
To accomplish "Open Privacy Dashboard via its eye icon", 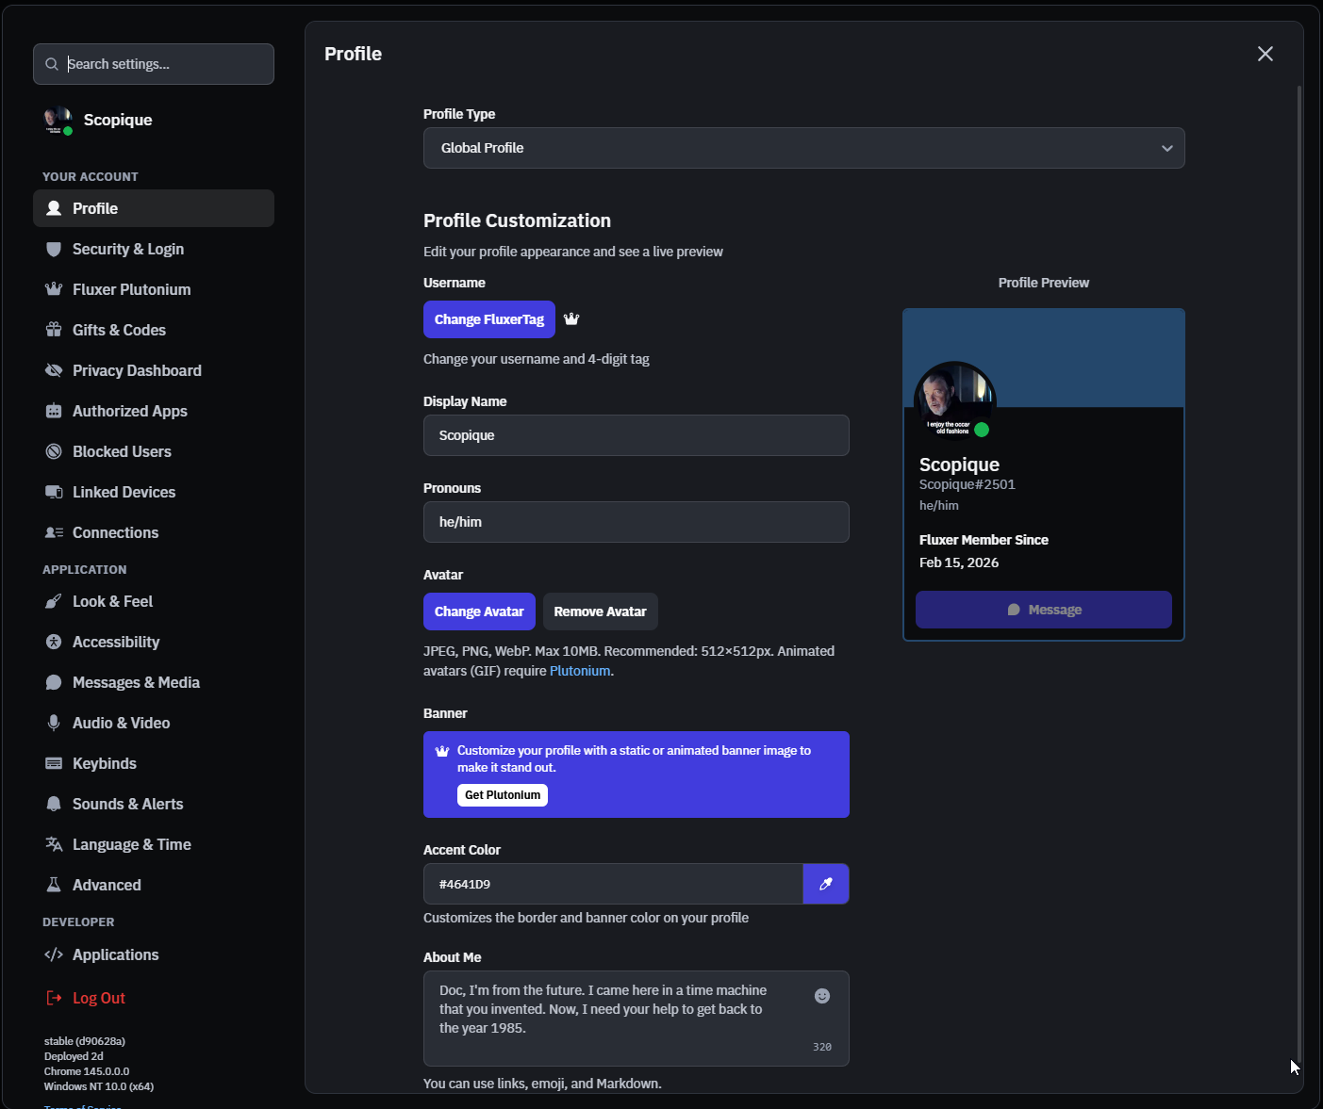I will click(x=54, y=370).
